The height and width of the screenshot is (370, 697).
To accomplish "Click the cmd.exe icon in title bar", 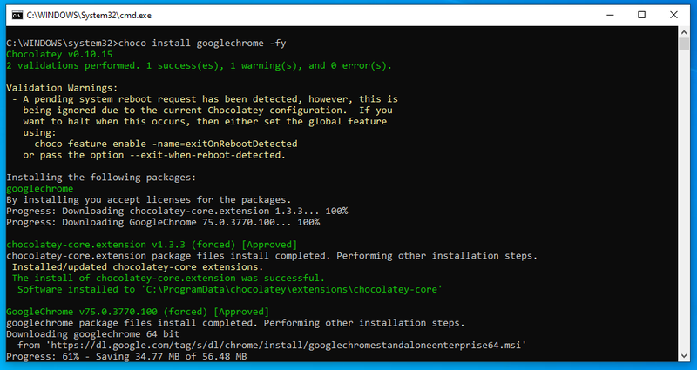I will [17, 15].
